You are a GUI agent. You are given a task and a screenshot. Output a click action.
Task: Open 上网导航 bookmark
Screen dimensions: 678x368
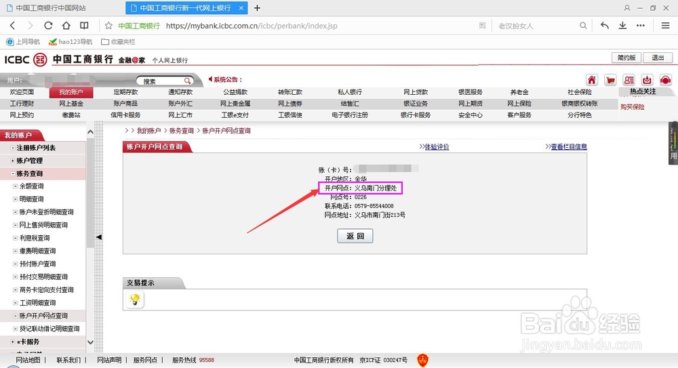[x=23, y=42]
